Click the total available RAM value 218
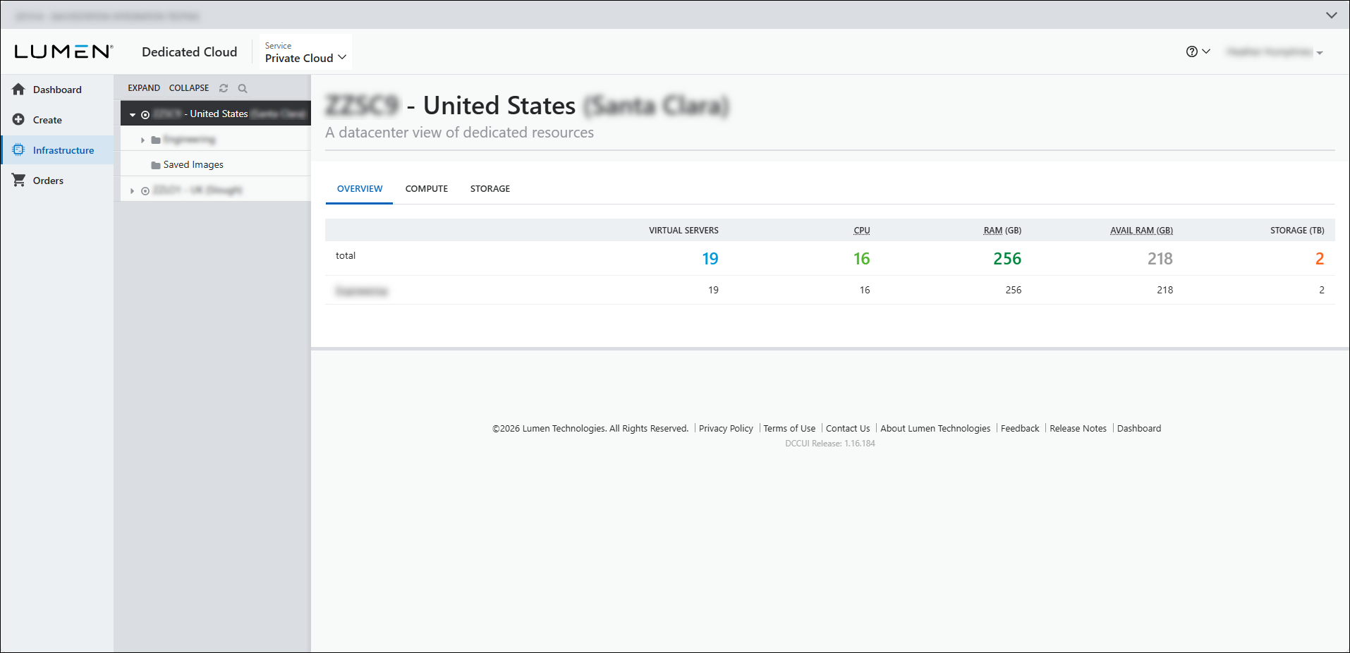The image size is (1350, 653). point(1160,259)
